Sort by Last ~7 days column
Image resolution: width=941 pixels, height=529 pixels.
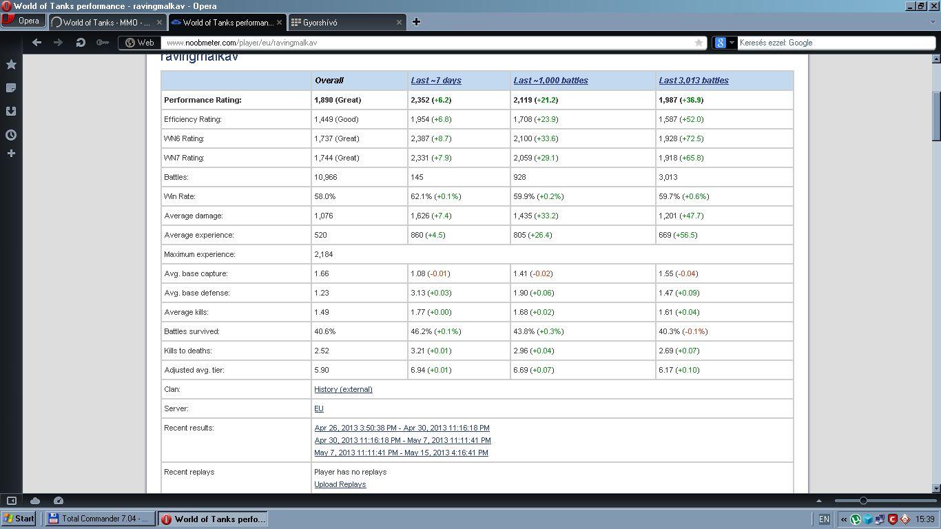pyautogui.click(x=436, y=81)
